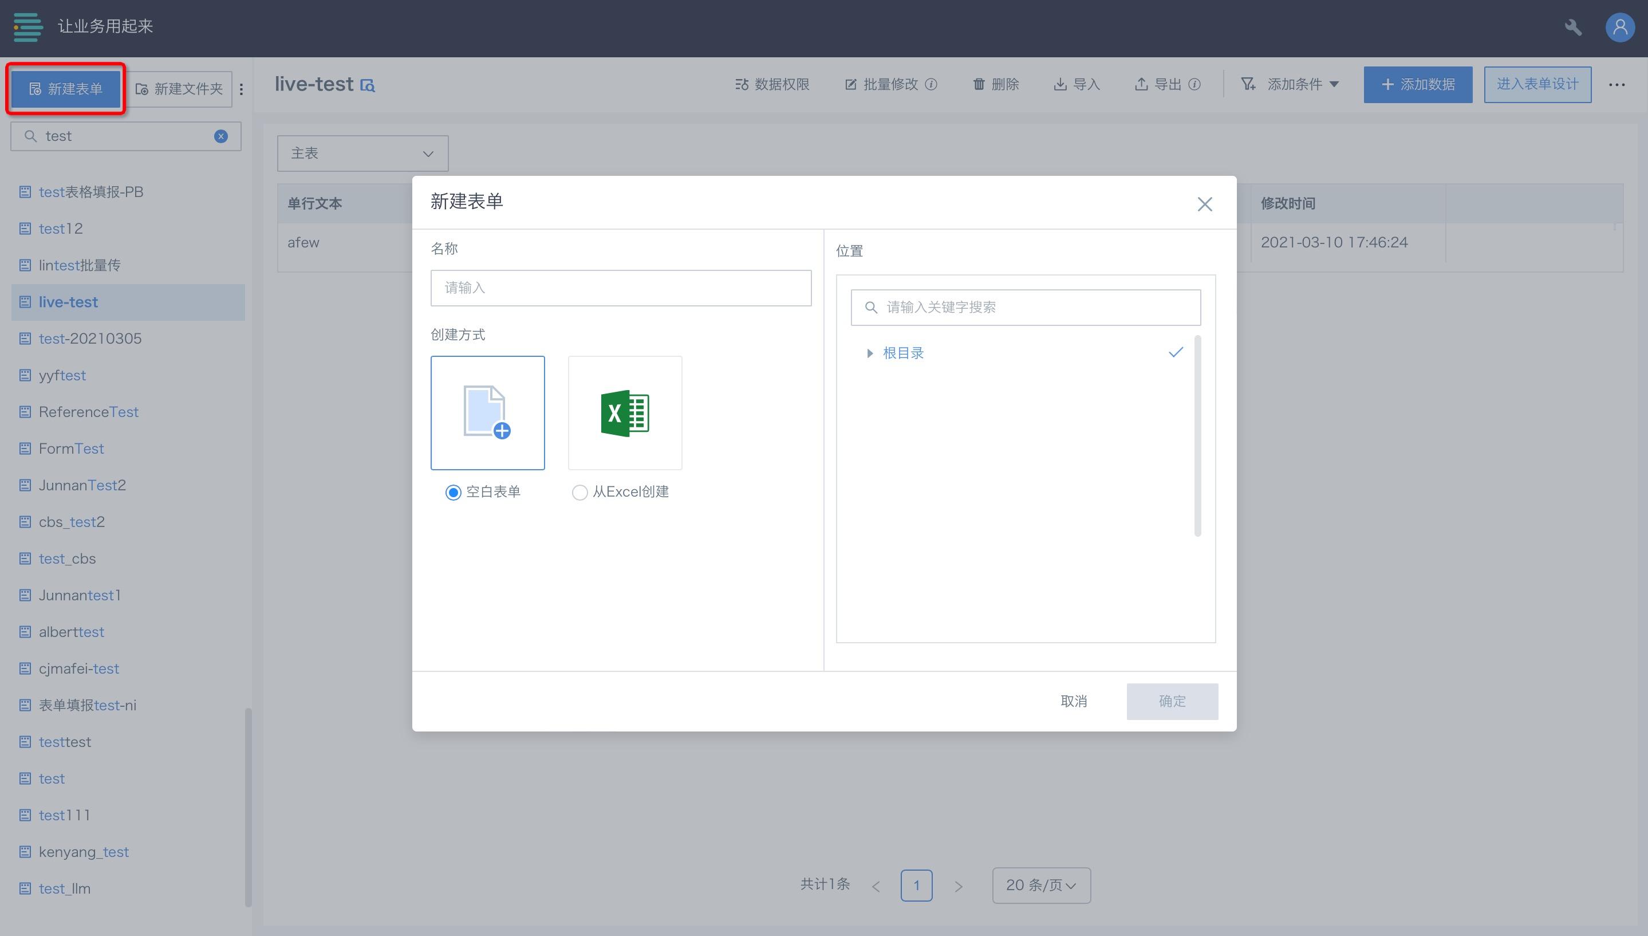Click the 取消 button
The width and height of the screenshot is (1648, 936).
point(1074,701)
